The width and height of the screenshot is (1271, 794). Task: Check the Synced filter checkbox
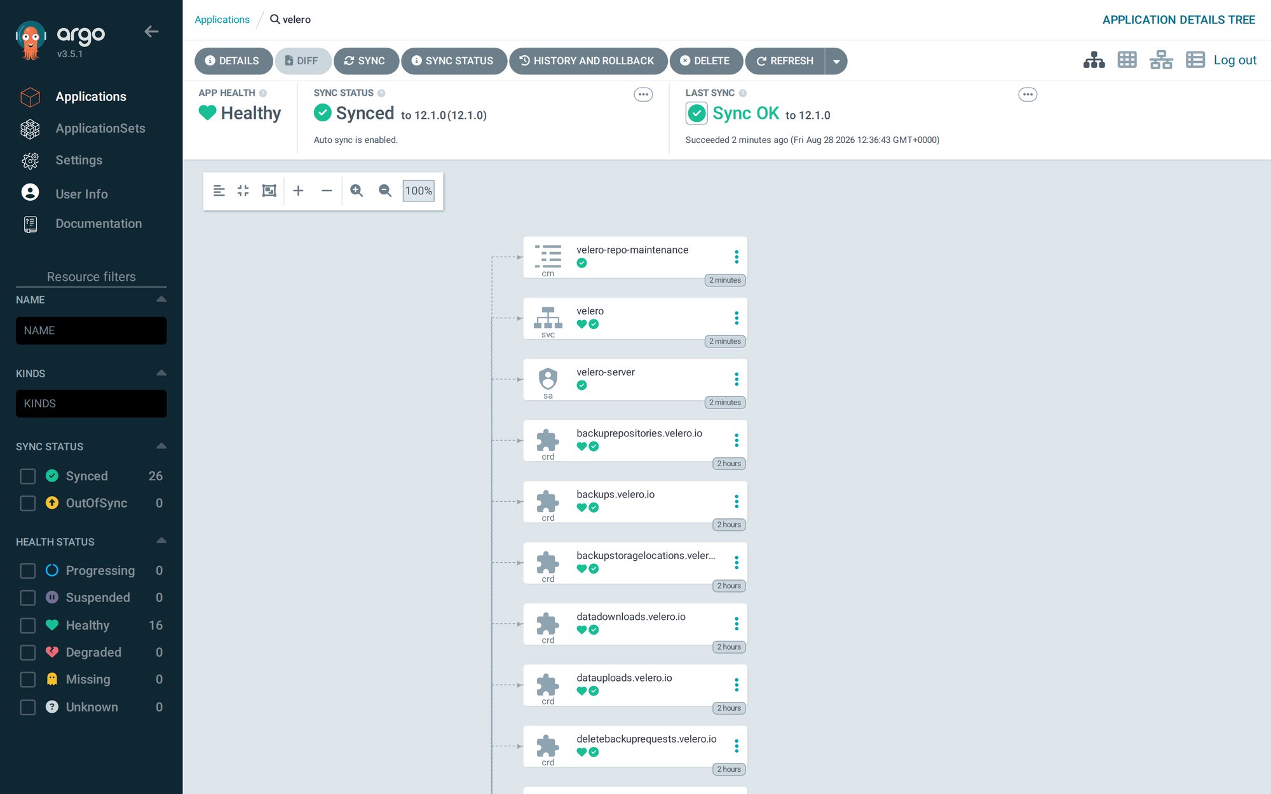(28, 476)
